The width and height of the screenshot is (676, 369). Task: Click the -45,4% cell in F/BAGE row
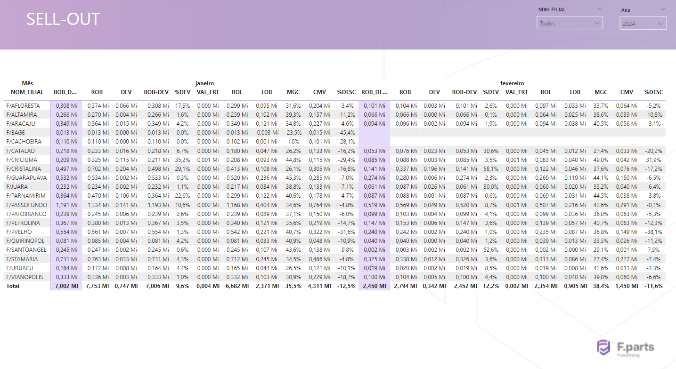coord(346,133)
